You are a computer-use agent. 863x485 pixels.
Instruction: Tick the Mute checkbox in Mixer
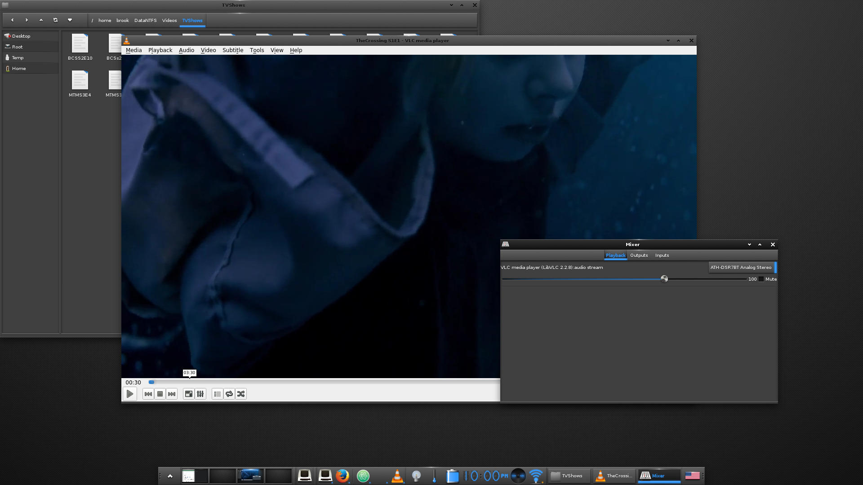pos(761,279)
